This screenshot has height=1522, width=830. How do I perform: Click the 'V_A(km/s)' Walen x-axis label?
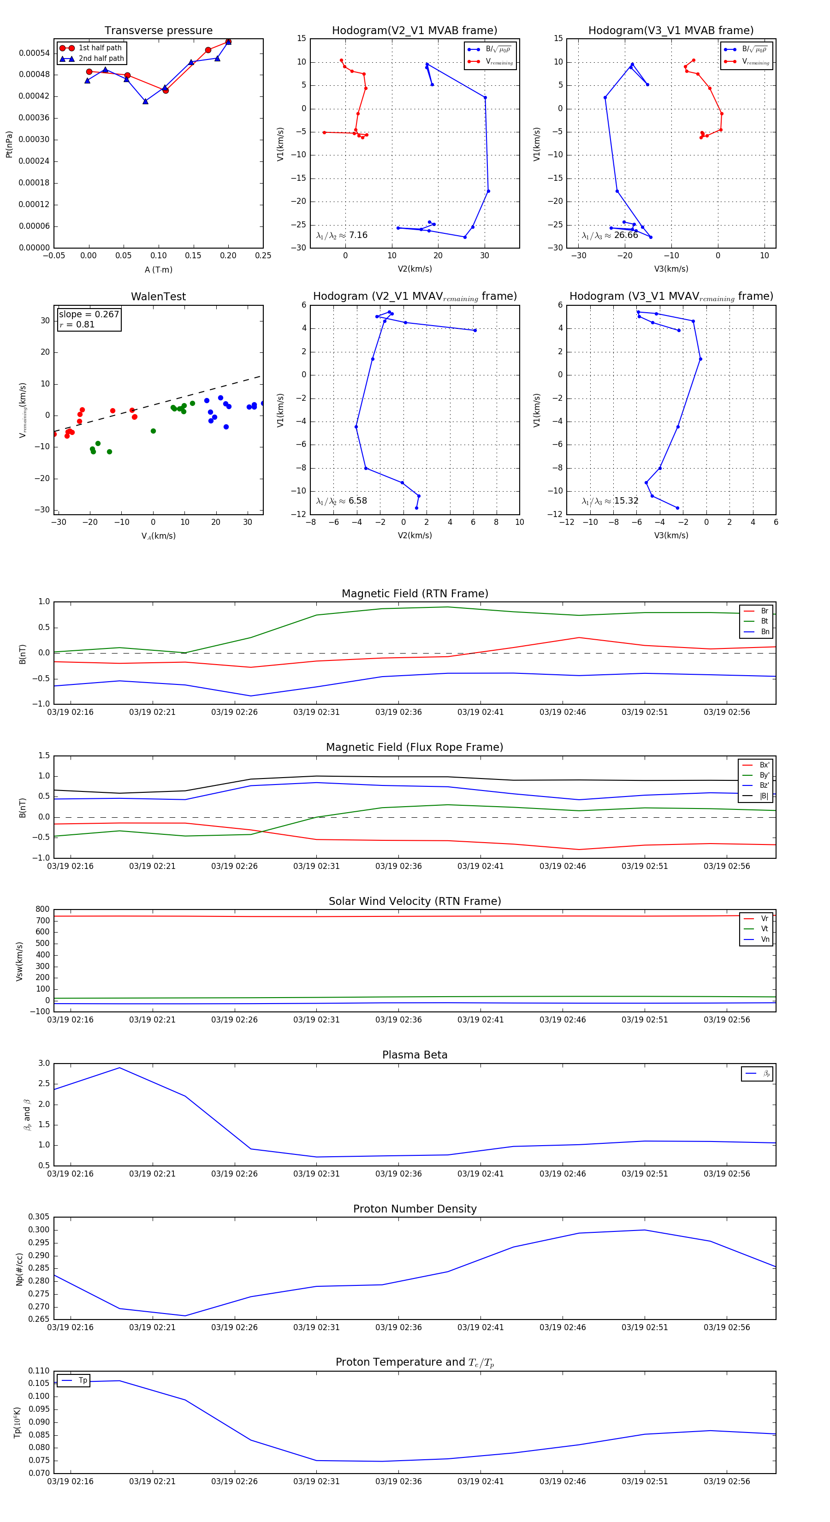pyautogui.click(x=158, y=536)
